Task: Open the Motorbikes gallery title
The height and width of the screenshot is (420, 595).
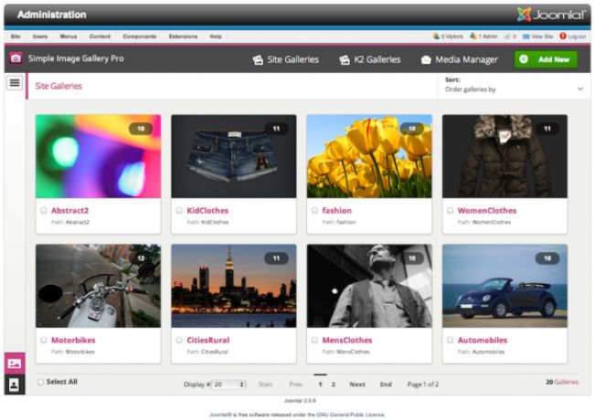Action: (73, 340)
